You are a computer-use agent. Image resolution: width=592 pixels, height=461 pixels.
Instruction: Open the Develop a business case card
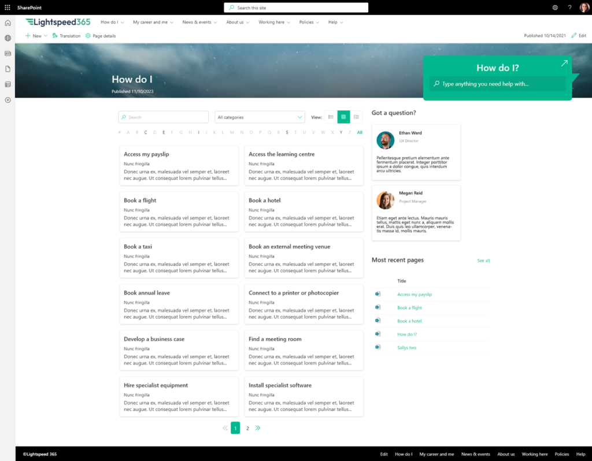tap(179, 351)
